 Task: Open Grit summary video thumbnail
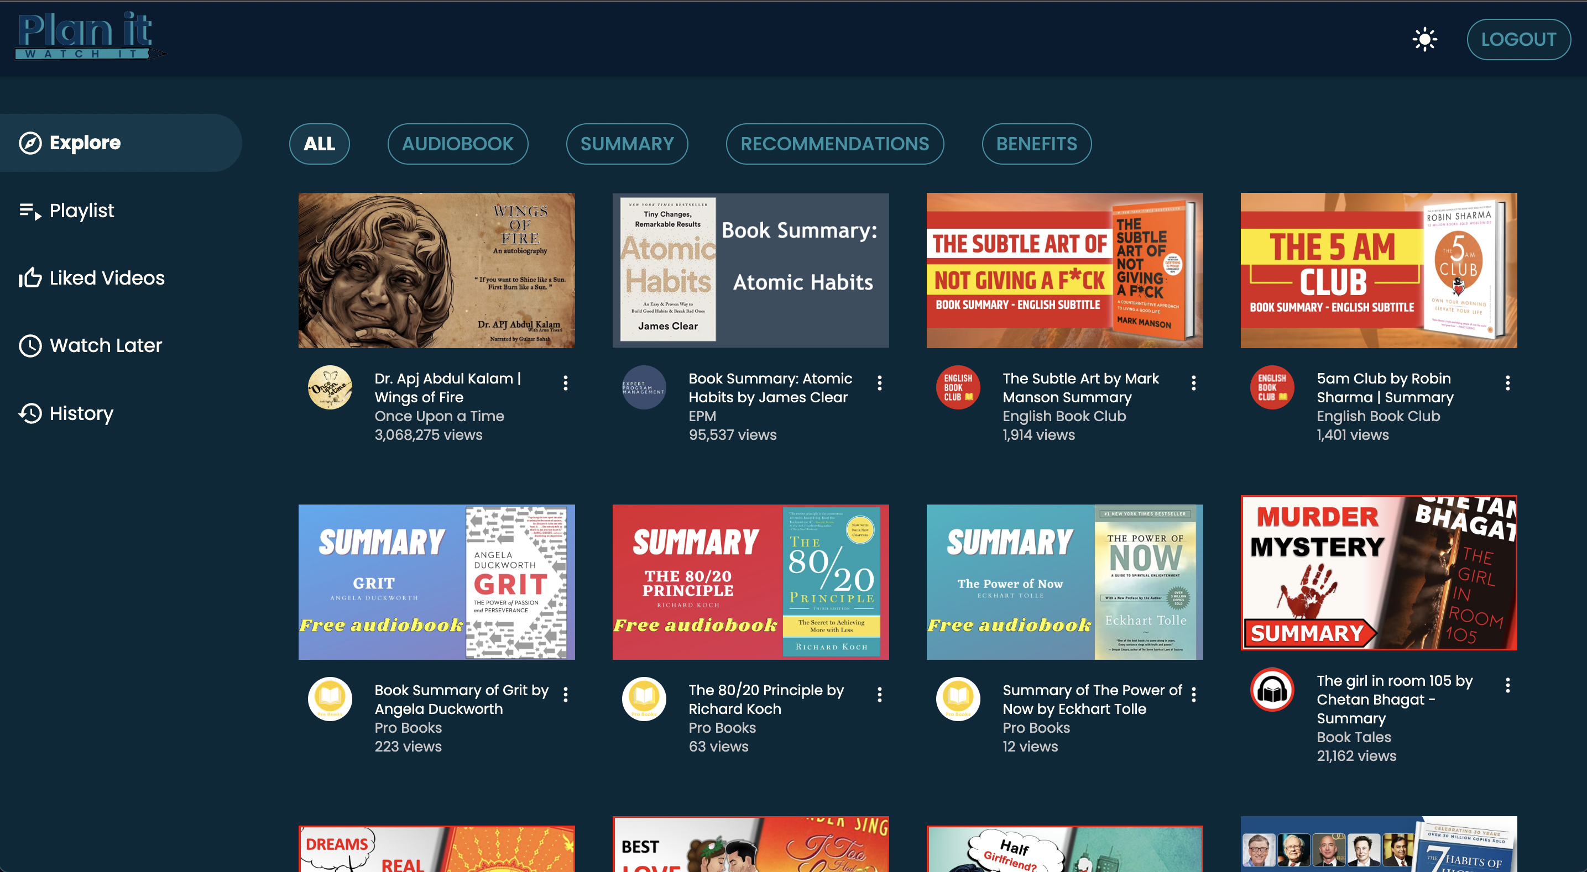pyautogui.click(x=436, y=582)
